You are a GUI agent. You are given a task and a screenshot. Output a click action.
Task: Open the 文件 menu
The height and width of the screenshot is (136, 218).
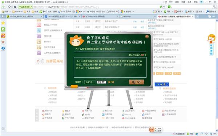[x=171, y=2]
